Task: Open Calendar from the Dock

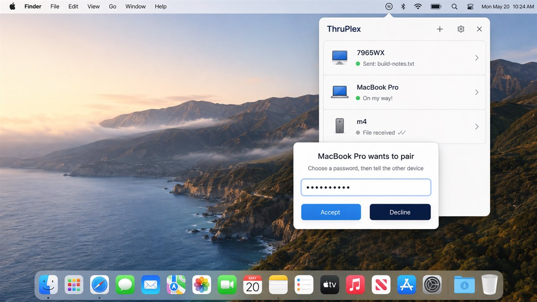Action: coord(253,285)
